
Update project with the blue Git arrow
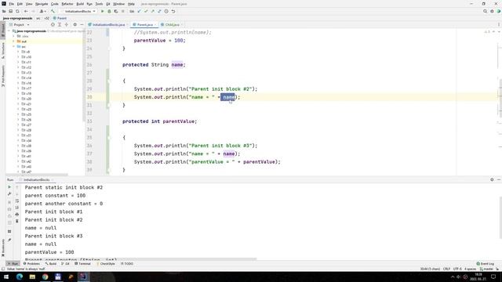139,11
